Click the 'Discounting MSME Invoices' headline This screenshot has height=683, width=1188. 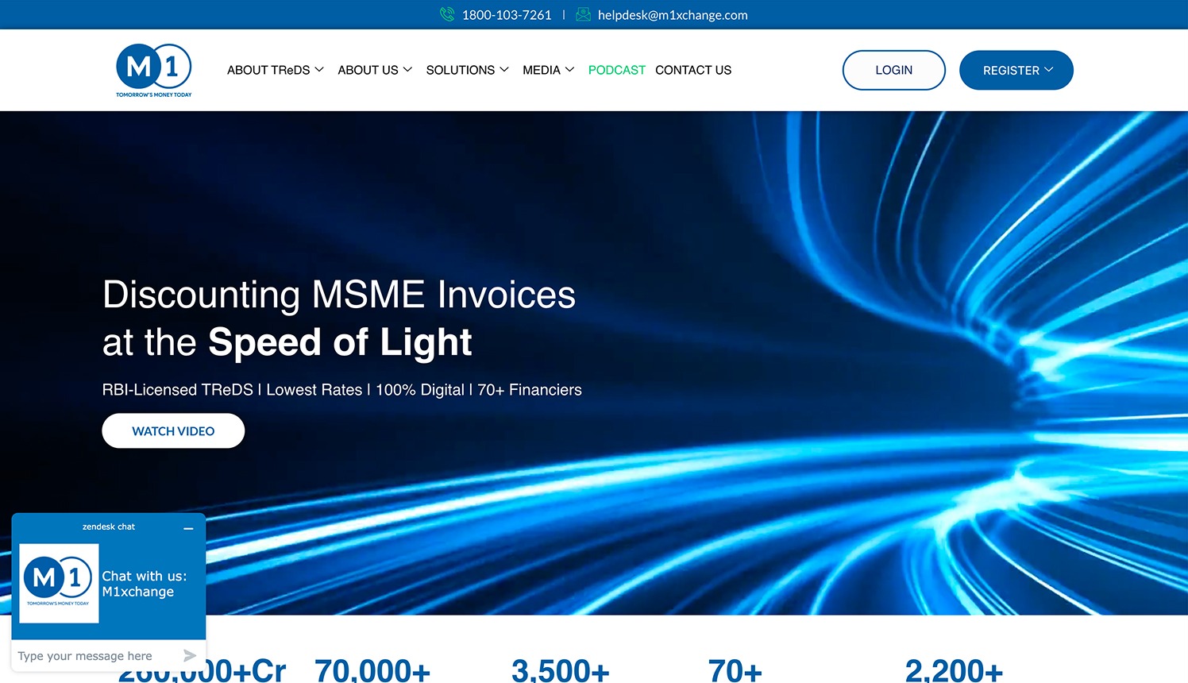point(339,295)
